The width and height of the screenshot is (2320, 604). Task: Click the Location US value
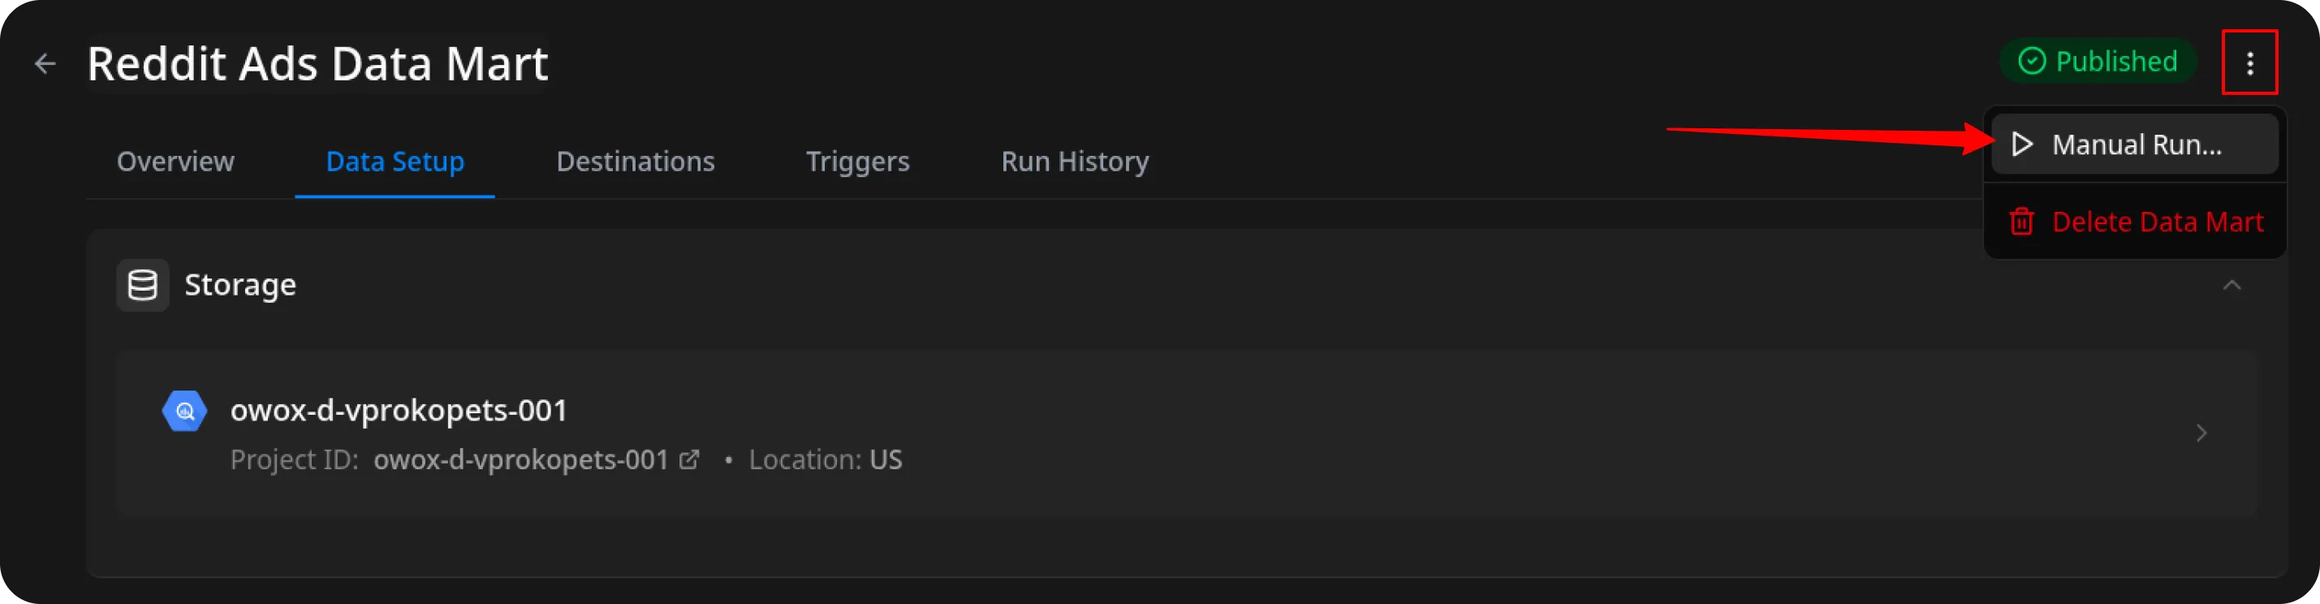tap(886, 460)
